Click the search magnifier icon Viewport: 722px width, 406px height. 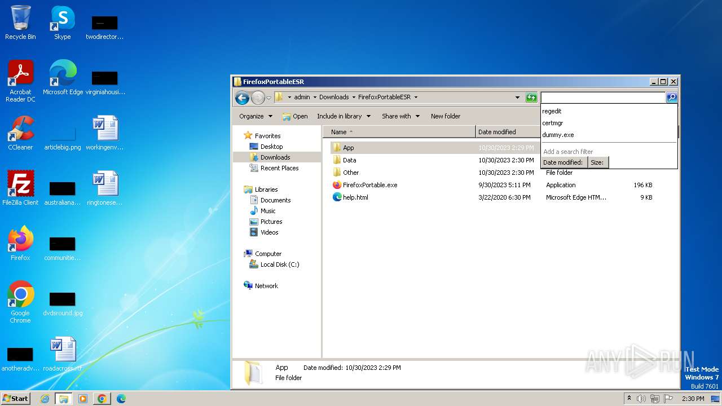click(671, 98)
